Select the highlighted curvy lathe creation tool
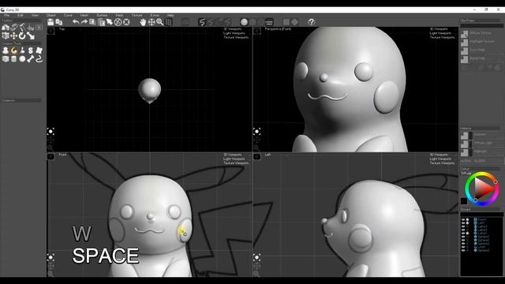505x284 pixels. tap(13, 50)
